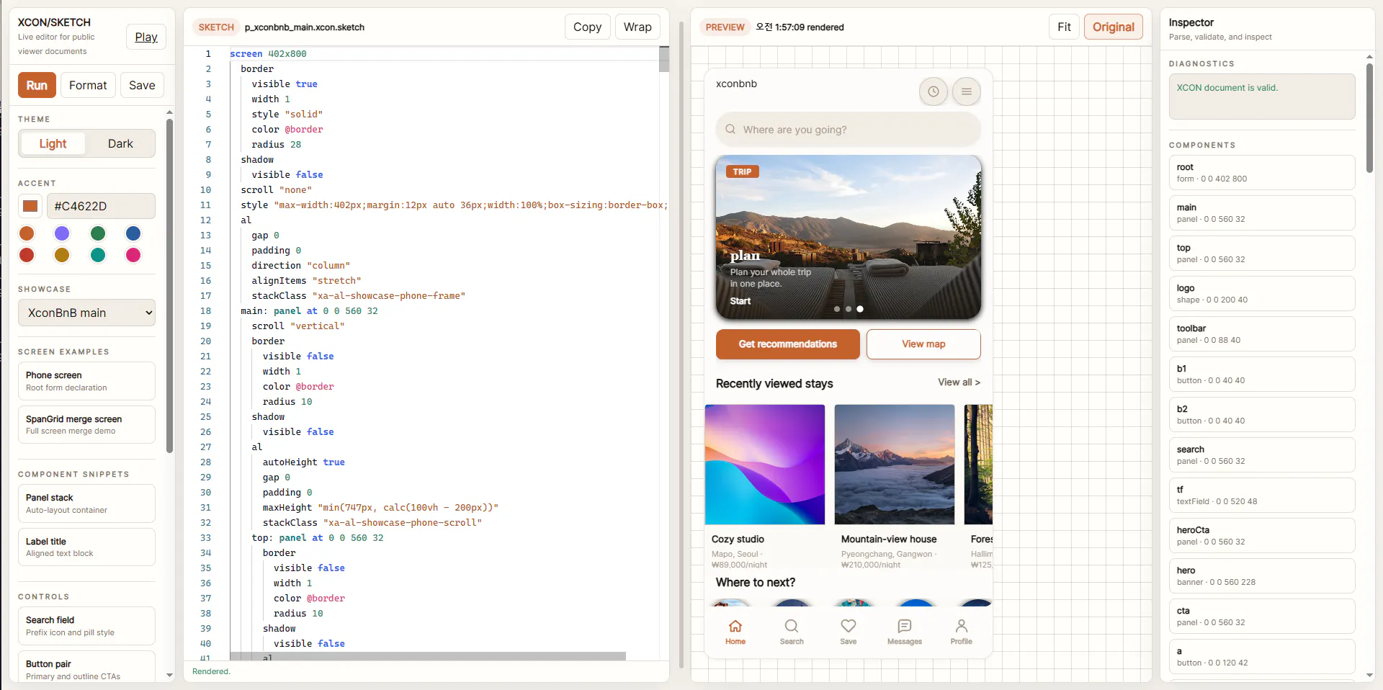The image size is (1383, 690).
Task: Insert Label title snippet
Action: click(86, 547)
